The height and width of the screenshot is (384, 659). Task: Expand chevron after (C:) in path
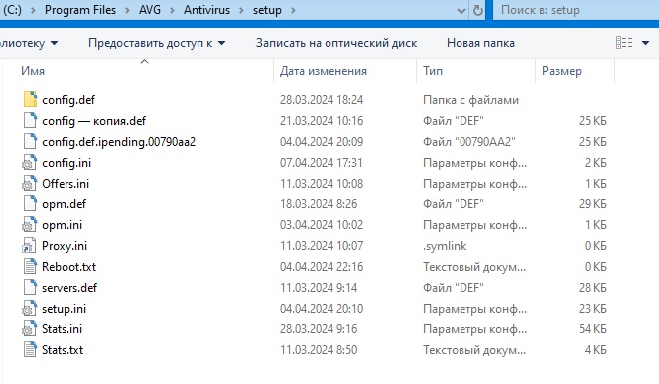pyautogui.click(x=33, y=10)
